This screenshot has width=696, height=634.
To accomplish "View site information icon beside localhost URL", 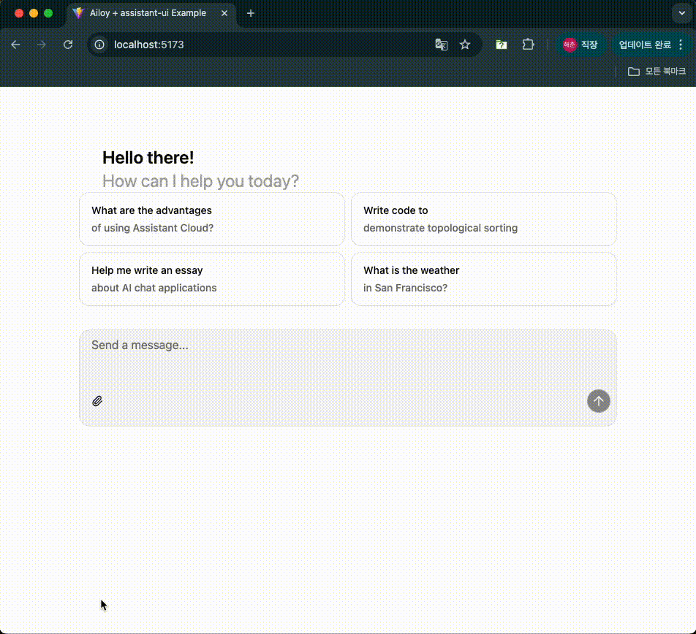I will [101, 45].
